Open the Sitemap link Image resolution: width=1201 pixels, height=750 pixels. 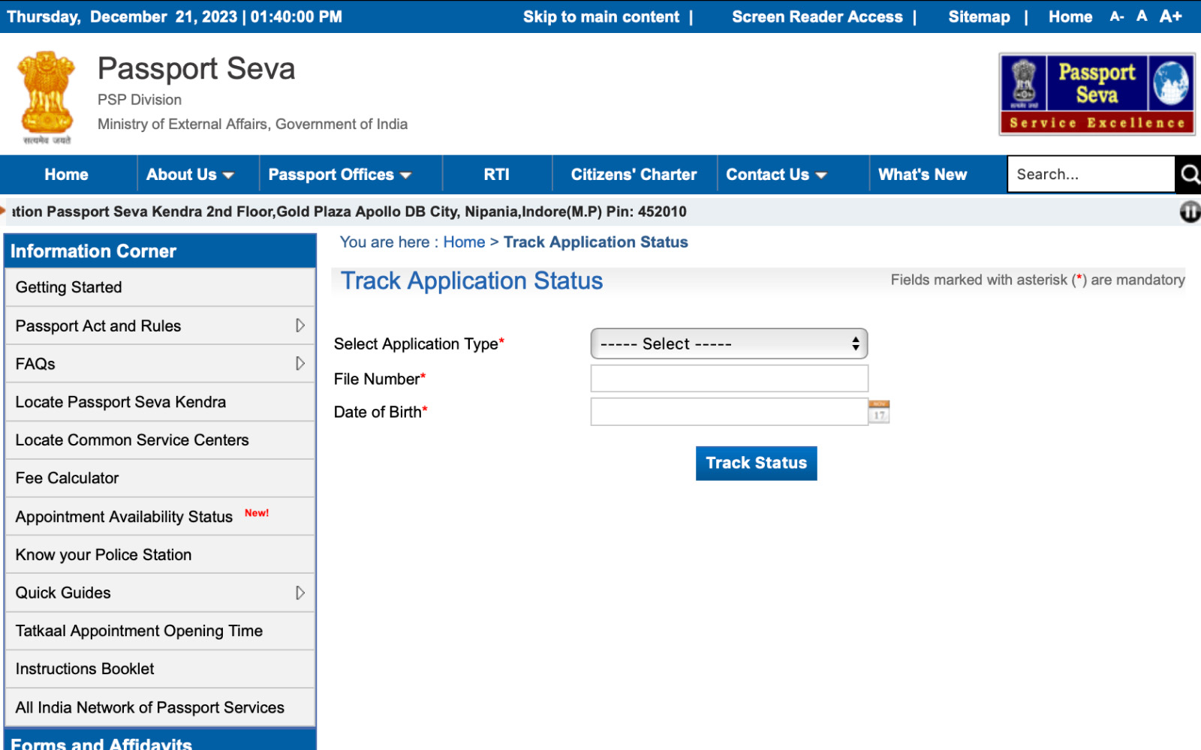[978, 16]
